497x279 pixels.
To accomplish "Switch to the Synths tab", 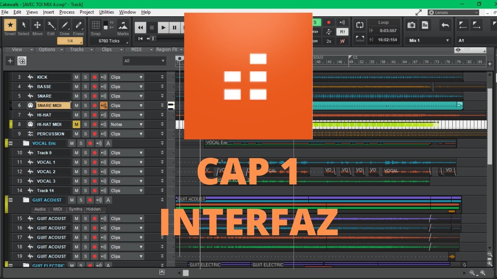I will pyautogui.click(x=75, y=209).
